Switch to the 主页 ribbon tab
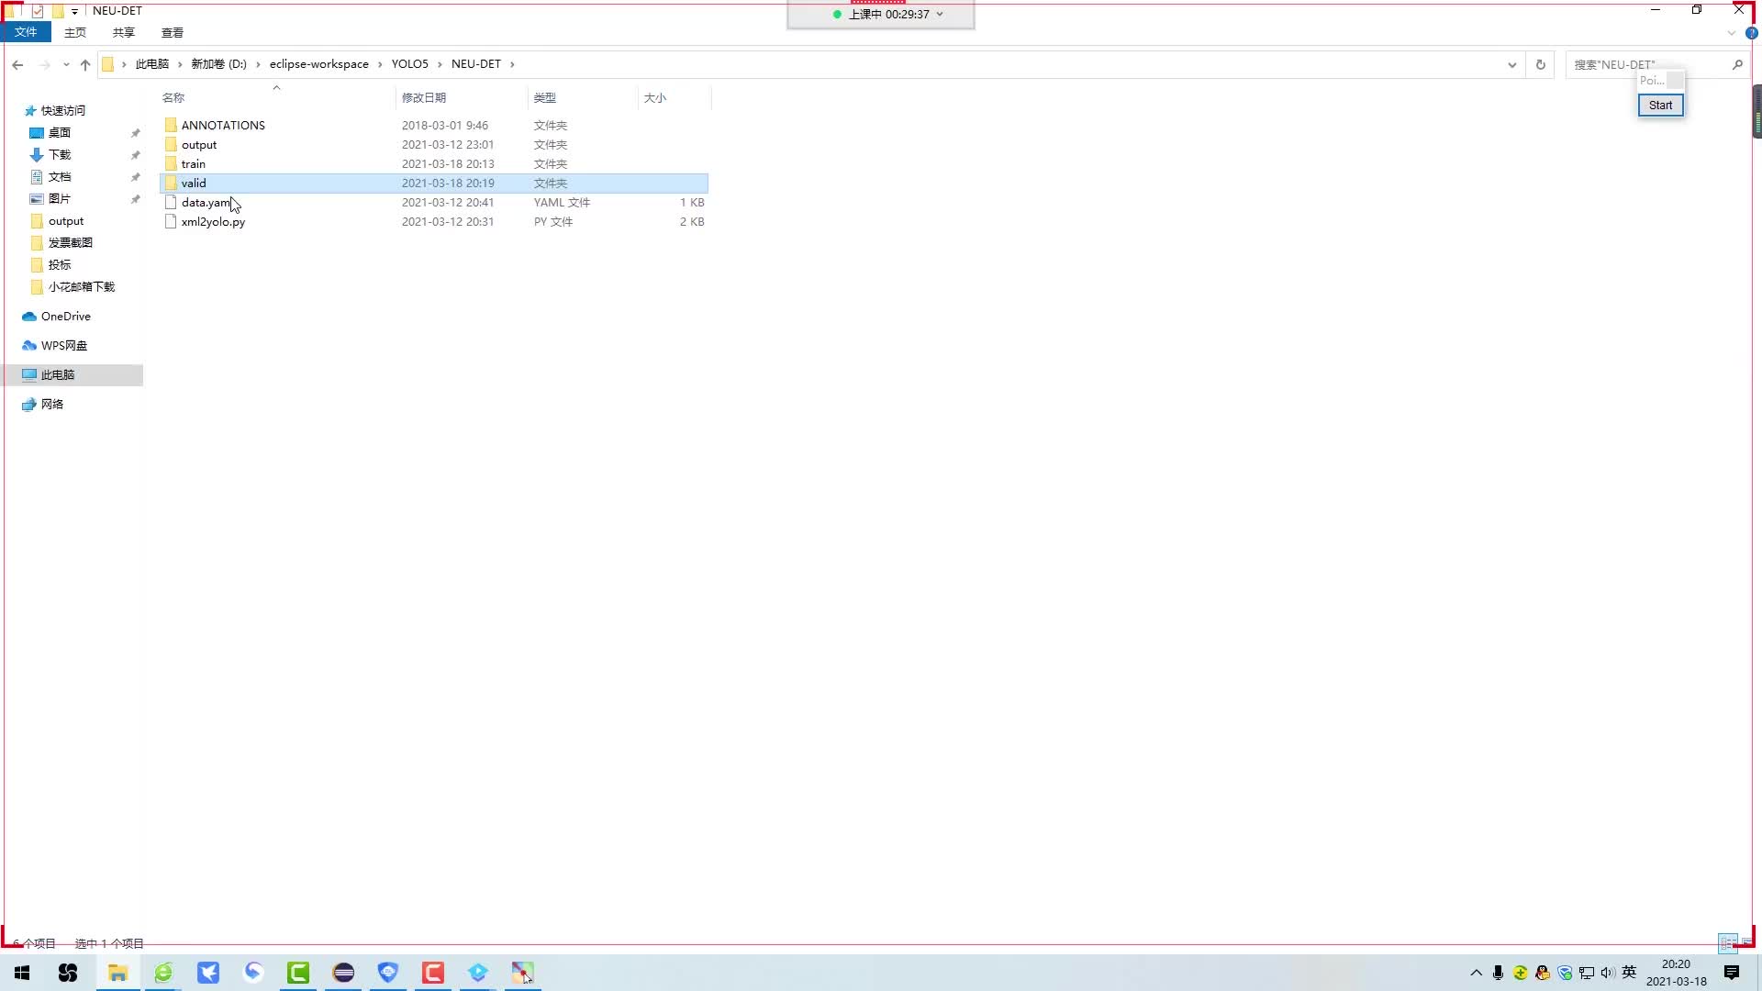The height and width of the screenshot is (991, 1762). click(75, 32)
